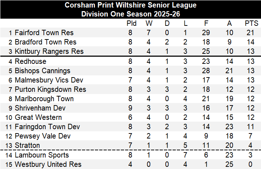
Task: Click on Purton Kingsdown Res
Action: pyautogui.click(x=50, y=89)
